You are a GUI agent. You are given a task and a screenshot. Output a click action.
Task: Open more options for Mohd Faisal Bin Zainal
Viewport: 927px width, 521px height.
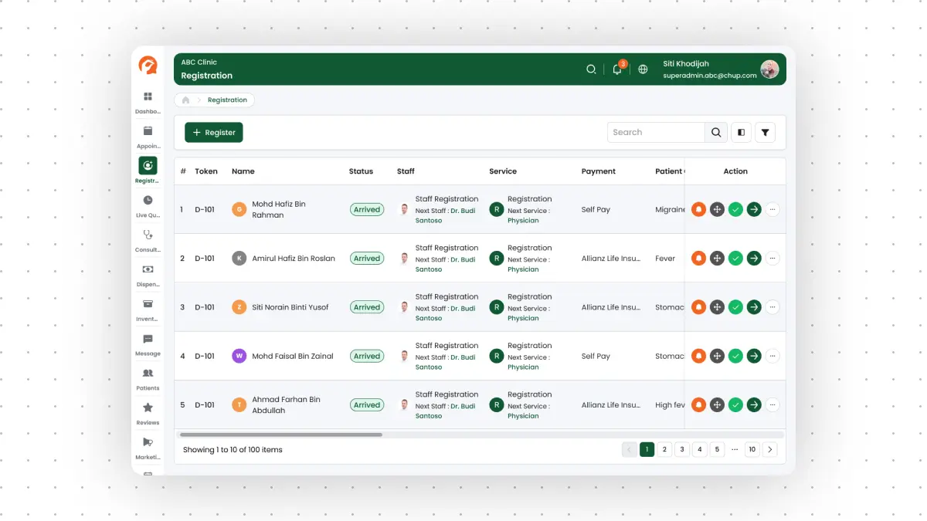point(772,356)
